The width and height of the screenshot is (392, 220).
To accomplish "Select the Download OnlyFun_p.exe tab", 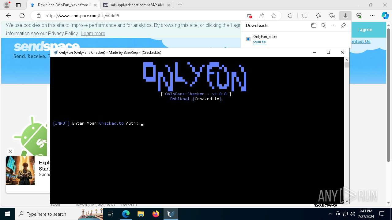I will (63, 5).
